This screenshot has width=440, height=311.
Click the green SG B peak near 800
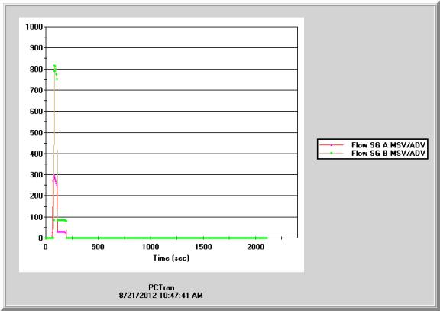click(x=55, y=66)
